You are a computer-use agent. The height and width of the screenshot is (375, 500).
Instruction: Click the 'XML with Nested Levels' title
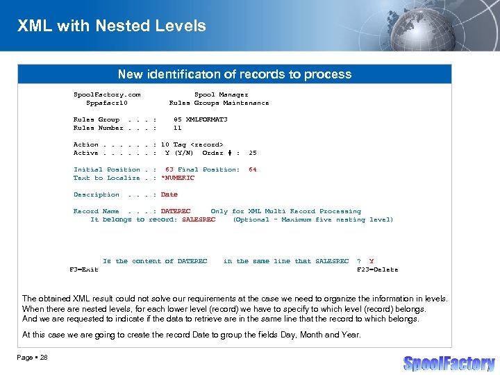(x=112, y=26)
